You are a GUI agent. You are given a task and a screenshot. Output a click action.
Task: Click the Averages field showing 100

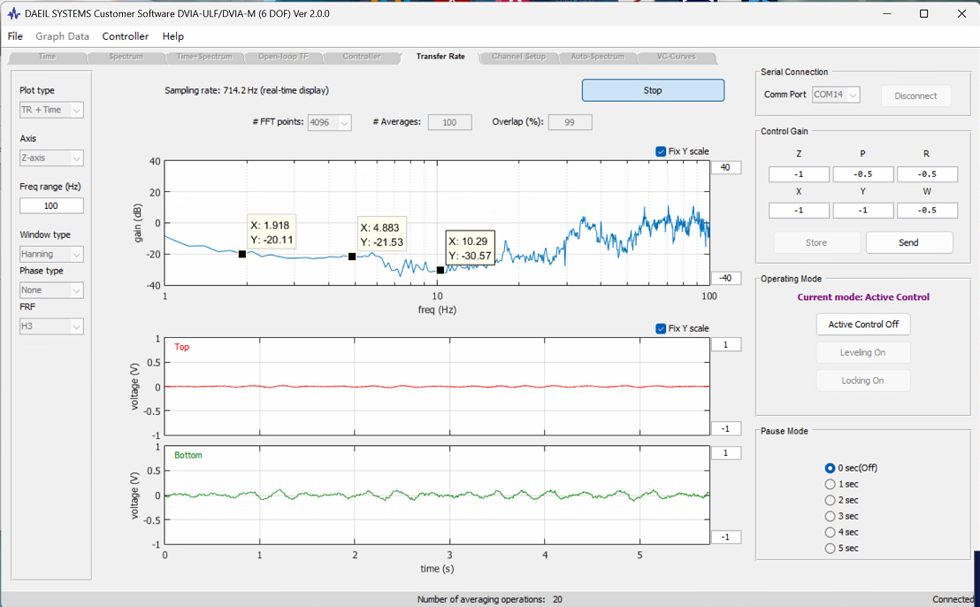(450, 122)
